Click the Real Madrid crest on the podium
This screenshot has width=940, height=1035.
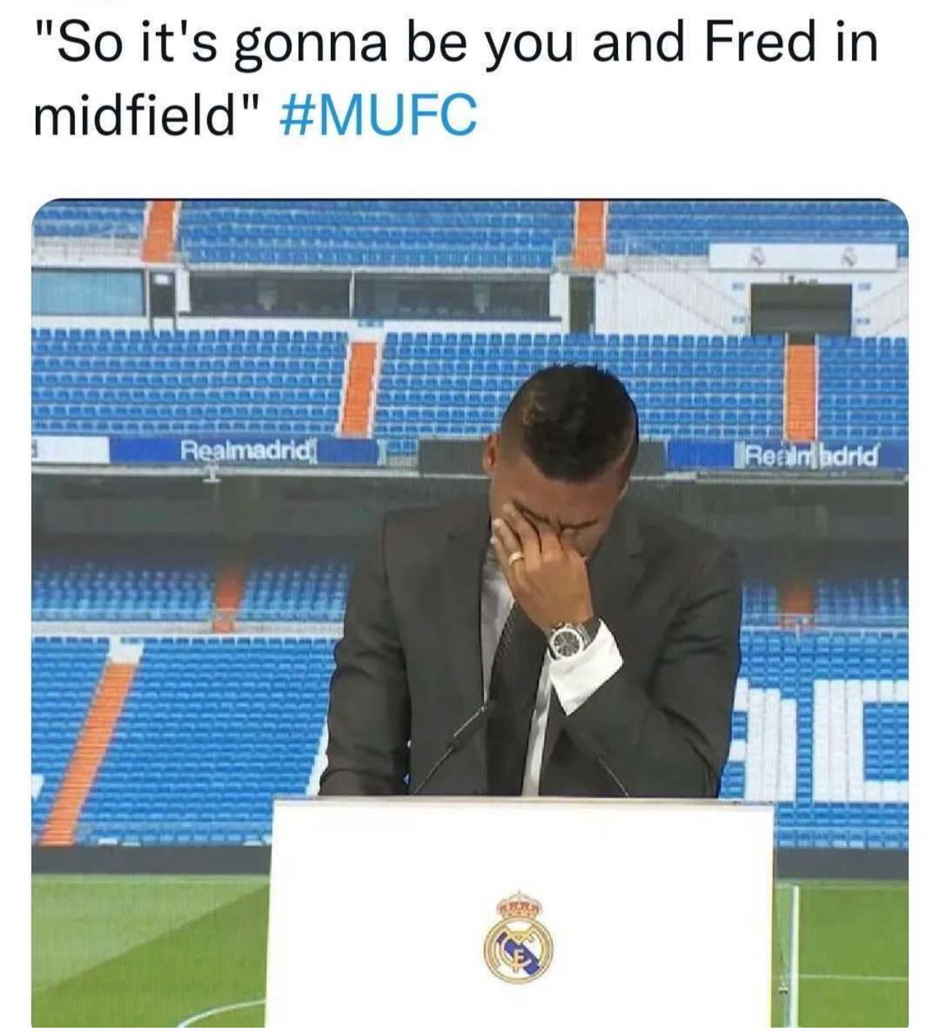point(518,937)
